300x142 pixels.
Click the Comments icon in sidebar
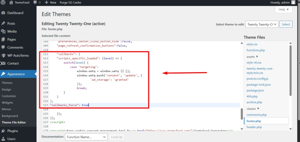coord(3,47)
